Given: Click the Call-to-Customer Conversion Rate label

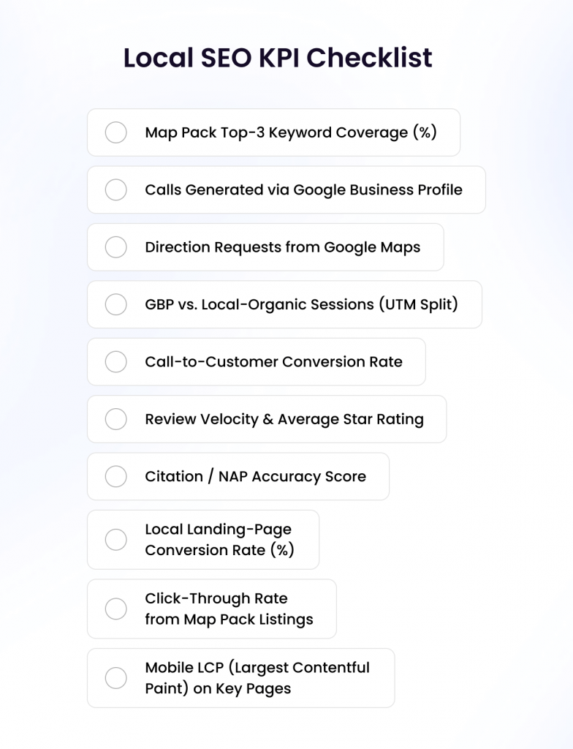Looking at the screenshot, I should point(273,361).
